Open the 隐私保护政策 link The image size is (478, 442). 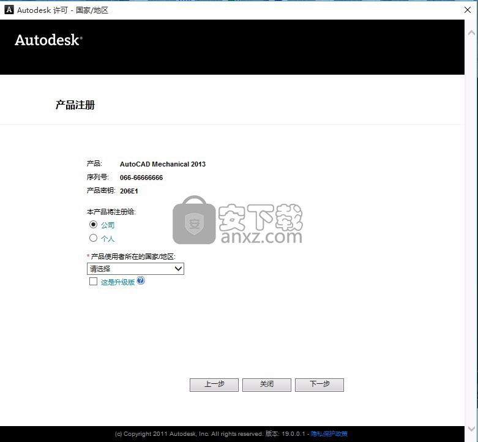coord(329,433)
